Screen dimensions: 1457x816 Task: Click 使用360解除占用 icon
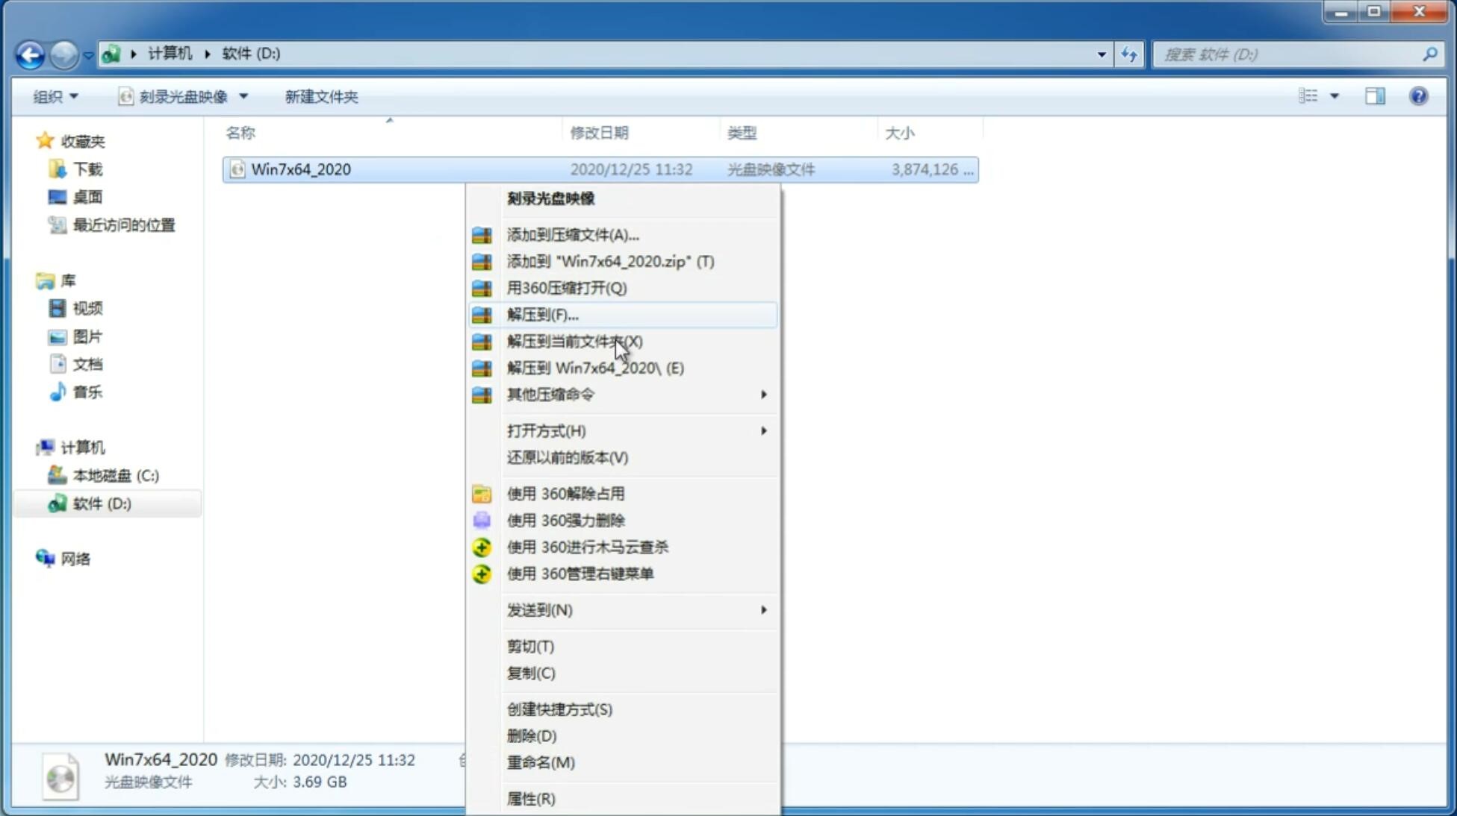(480, 493)
